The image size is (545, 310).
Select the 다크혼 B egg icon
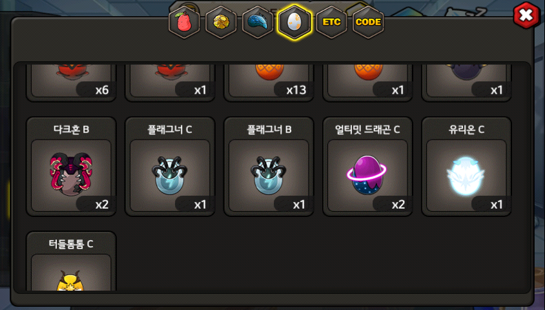71,174
